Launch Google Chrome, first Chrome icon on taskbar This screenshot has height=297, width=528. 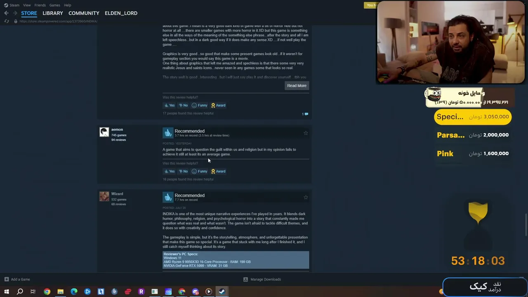pyautogui.click(x=47, y=292)
